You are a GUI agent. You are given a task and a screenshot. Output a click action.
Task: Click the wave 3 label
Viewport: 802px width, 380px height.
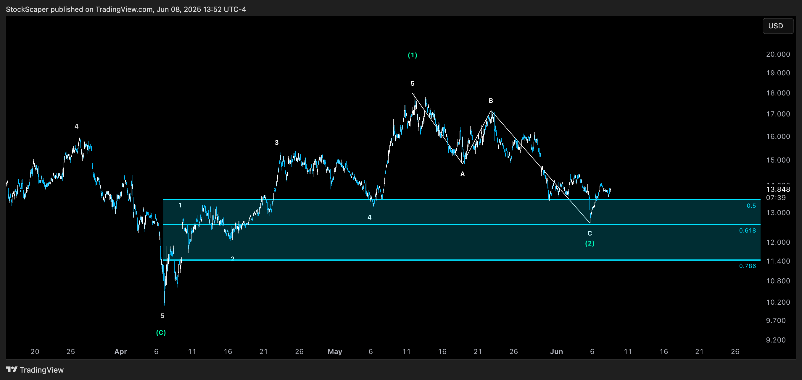click(276, 143)
